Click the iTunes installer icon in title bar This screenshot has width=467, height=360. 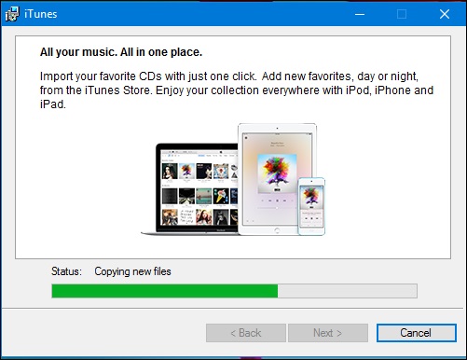tap(12, 14)
